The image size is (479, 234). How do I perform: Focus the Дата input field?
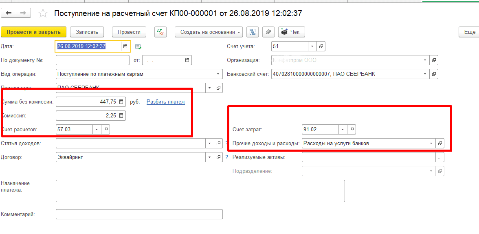pos(89,46)
